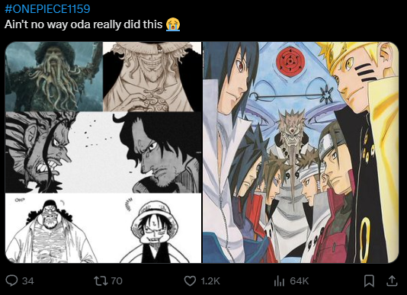Bookmark this post
This screenshot has height=295, width=407.
click(369, 281)
